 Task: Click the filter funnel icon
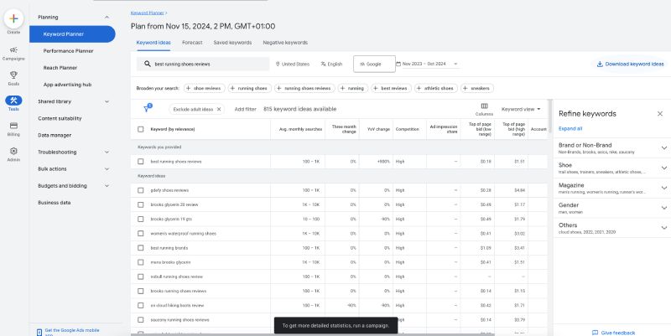click(x=148, y=109)
